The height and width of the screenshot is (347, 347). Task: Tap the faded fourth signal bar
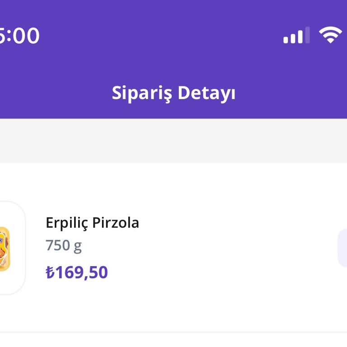point(308,35)
